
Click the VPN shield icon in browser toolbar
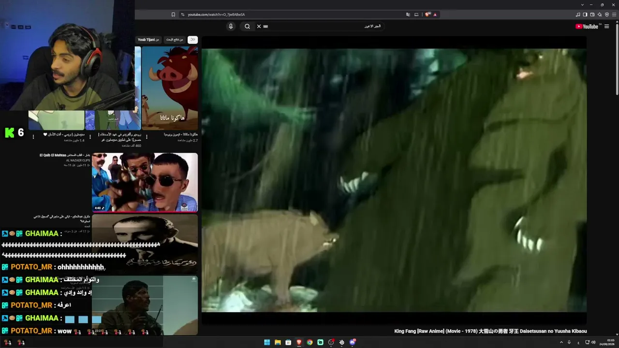[607, 14]
